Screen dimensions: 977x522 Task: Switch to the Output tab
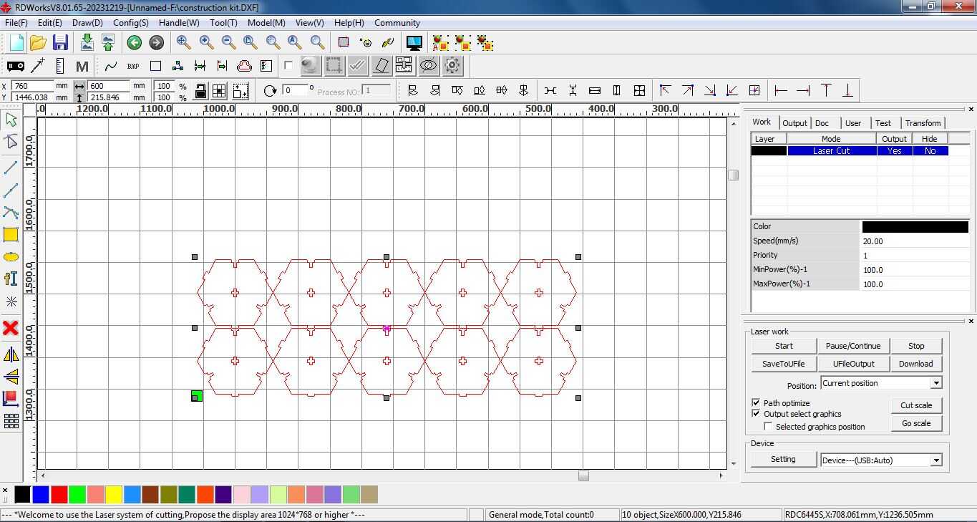tap(794, 123)
